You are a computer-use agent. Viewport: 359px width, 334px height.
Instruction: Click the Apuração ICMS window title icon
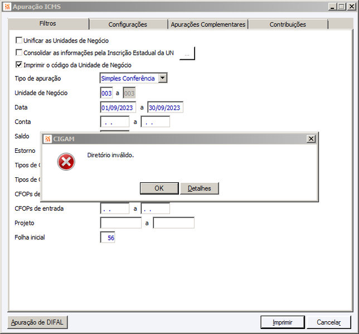pyautogui.click(x=7, y=7)
